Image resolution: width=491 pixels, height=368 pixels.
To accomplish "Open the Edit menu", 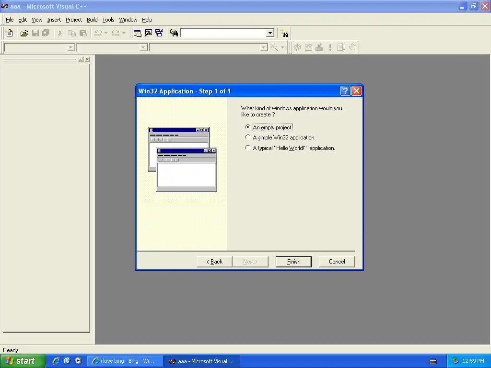I will tap(23, 20).
